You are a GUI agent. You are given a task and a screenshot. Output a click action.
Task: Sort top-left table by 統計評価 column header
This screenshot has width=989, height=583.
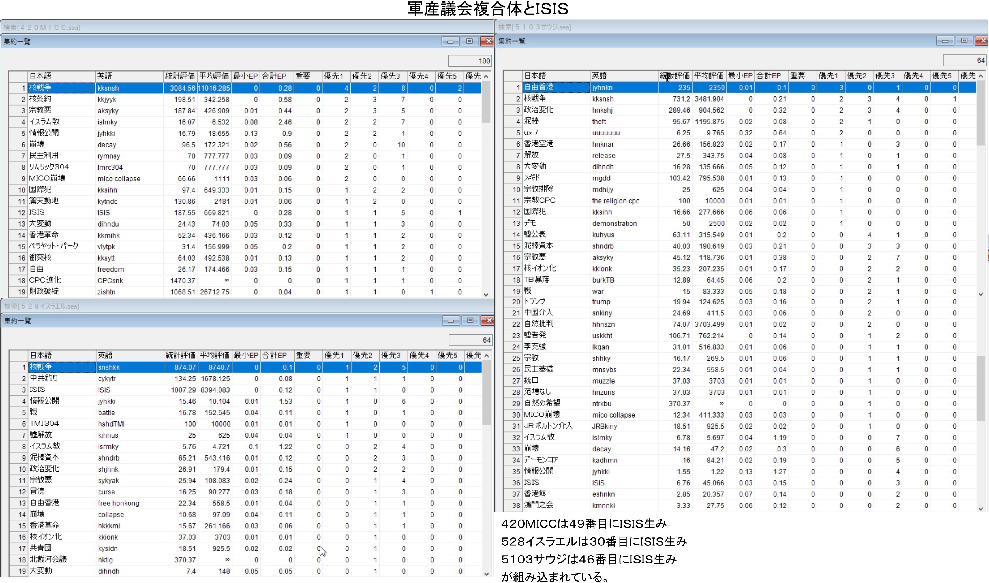[180, 76]
